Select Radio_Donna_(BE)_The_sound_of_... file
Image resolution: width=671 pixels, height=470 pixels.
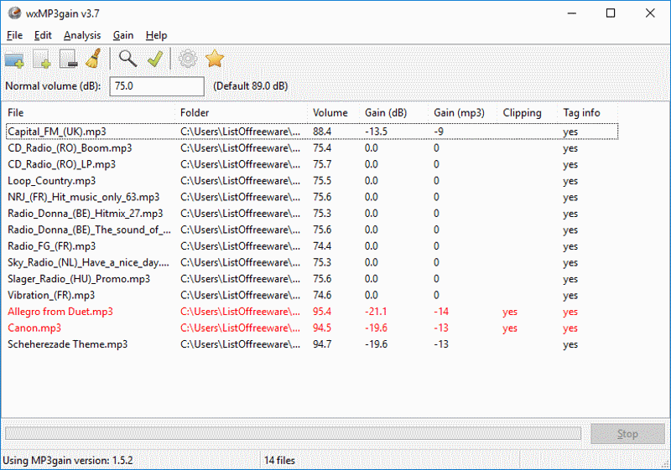tap(89, 230)
